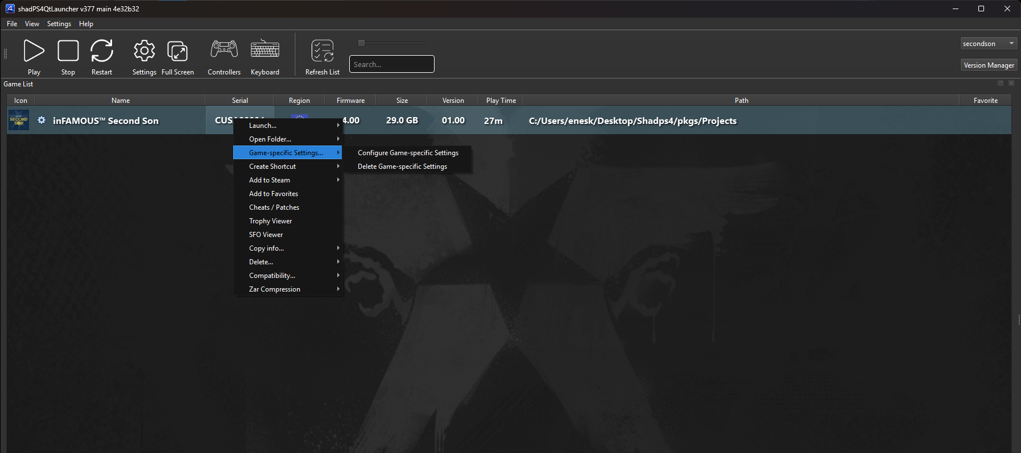Expand the Launch... submenu
Image resolution: width=1021 pixels, height=453 pixels.
[288, 126]
